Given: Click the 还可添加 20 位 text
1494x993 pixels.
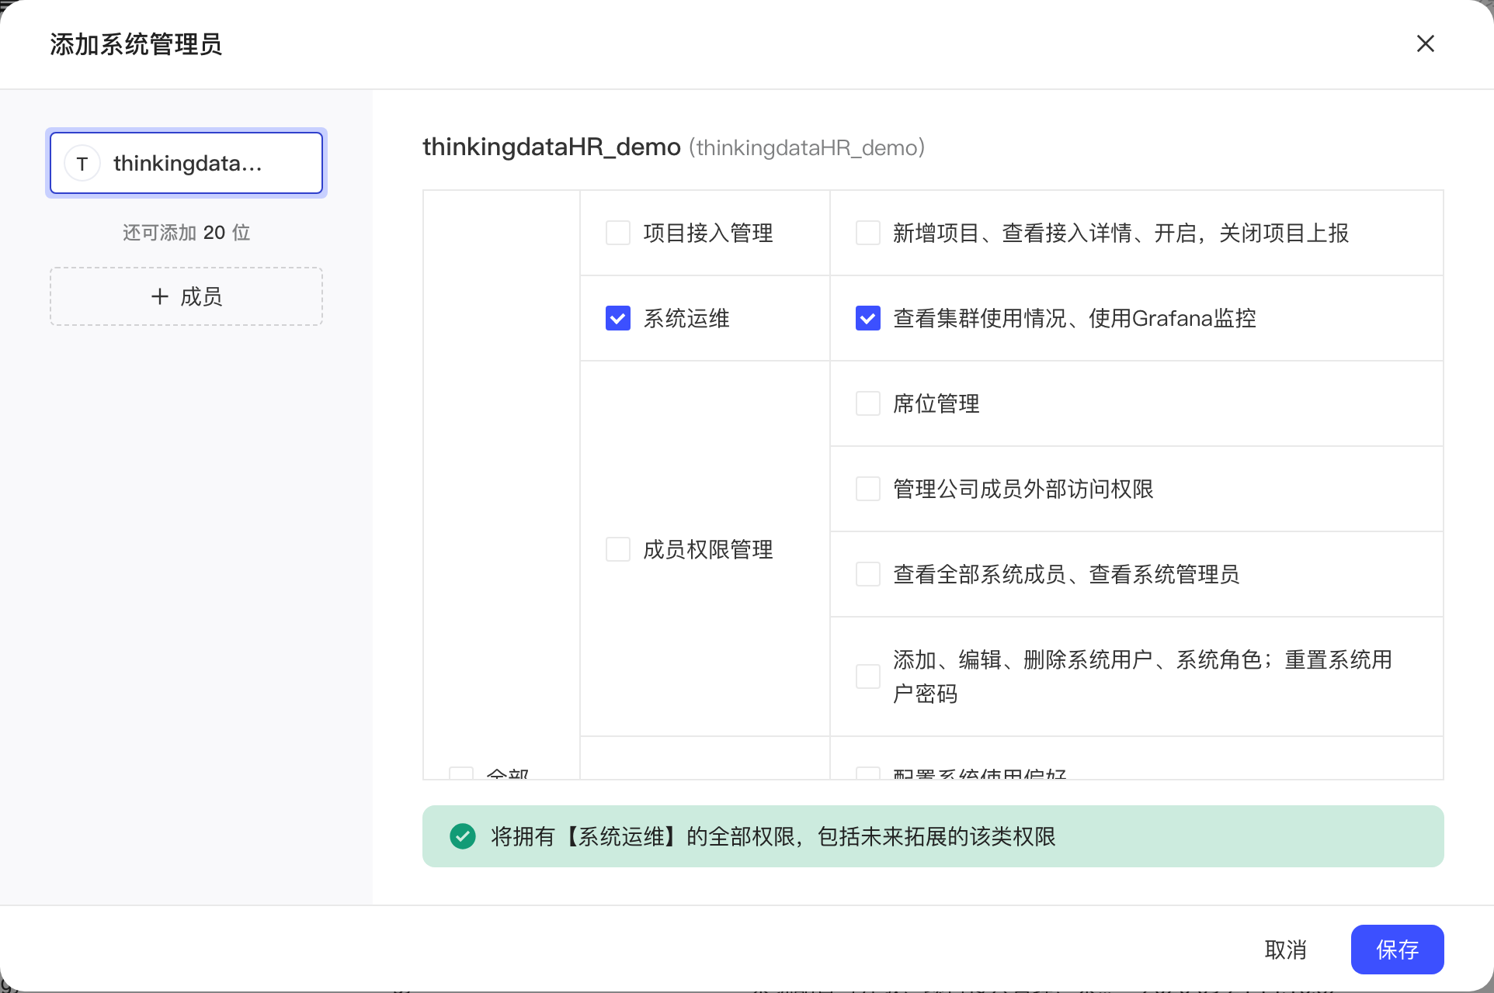Looking at the screenshot, I should point(186,233).
